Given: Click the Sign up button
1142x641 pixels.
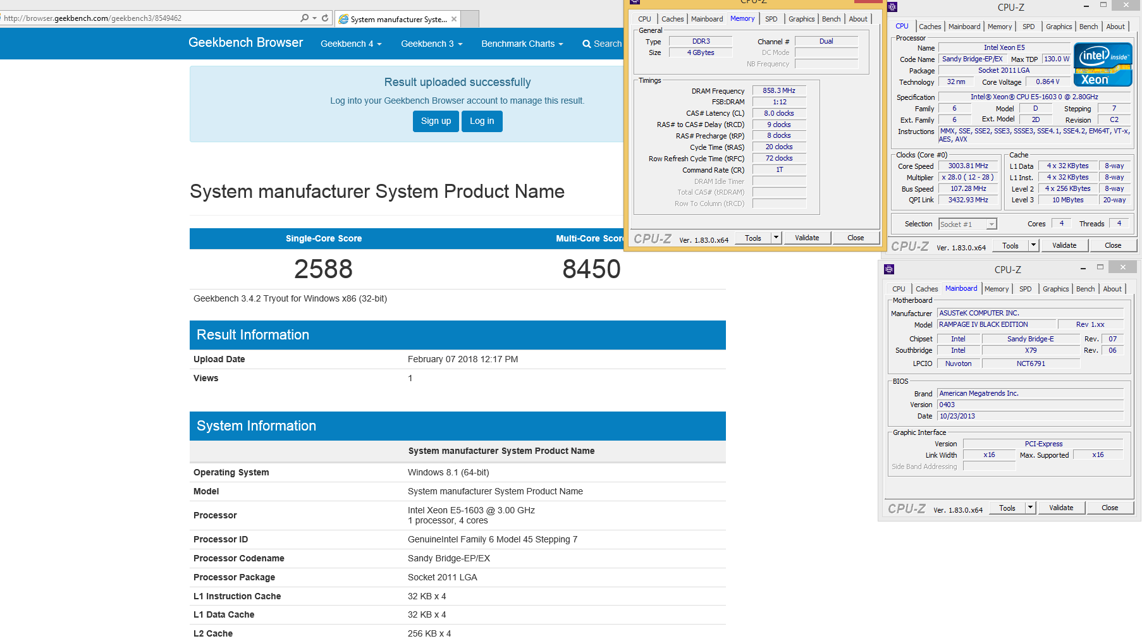Looking at the screenshot, I should click(436, 121).
